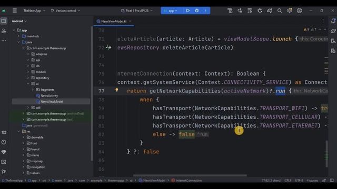Open Device Explorer right sidebar icon
The image size is (337, 189).
pos(333,51)
